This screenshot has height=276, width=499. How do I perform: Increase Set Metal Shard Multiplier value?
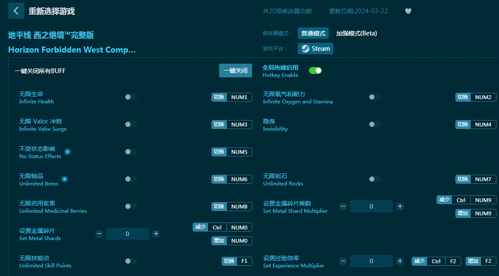(400, 206)
